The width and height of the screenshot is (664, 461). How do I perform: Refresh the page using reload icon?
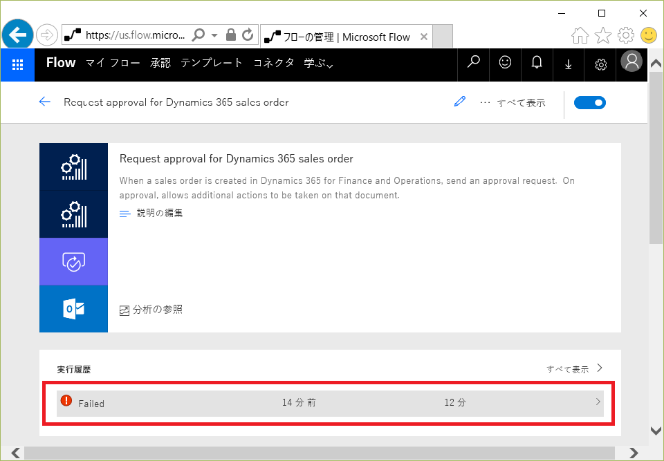[248, 35]
